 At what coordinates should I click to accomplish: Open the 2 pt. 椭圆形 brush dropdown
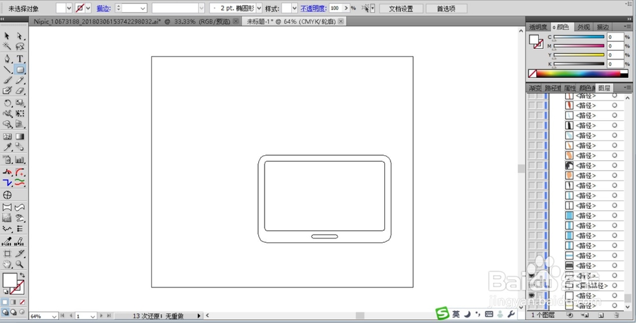[x=259, y=8]
